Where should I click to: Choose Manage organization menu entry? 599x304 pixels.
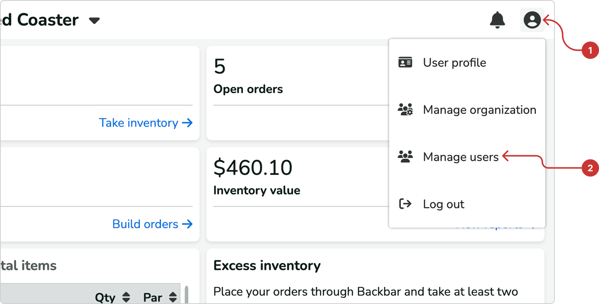467,110
